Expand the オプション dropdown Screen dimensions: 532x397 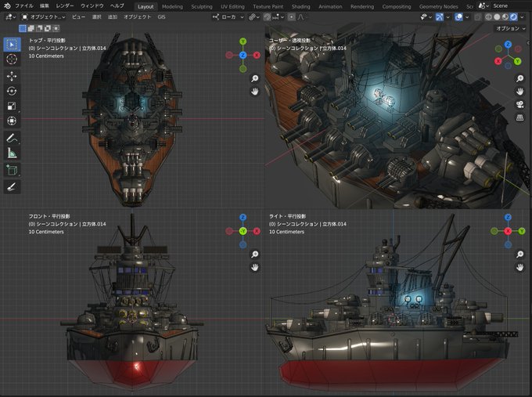pyautogui.click(x=511, y=28)
